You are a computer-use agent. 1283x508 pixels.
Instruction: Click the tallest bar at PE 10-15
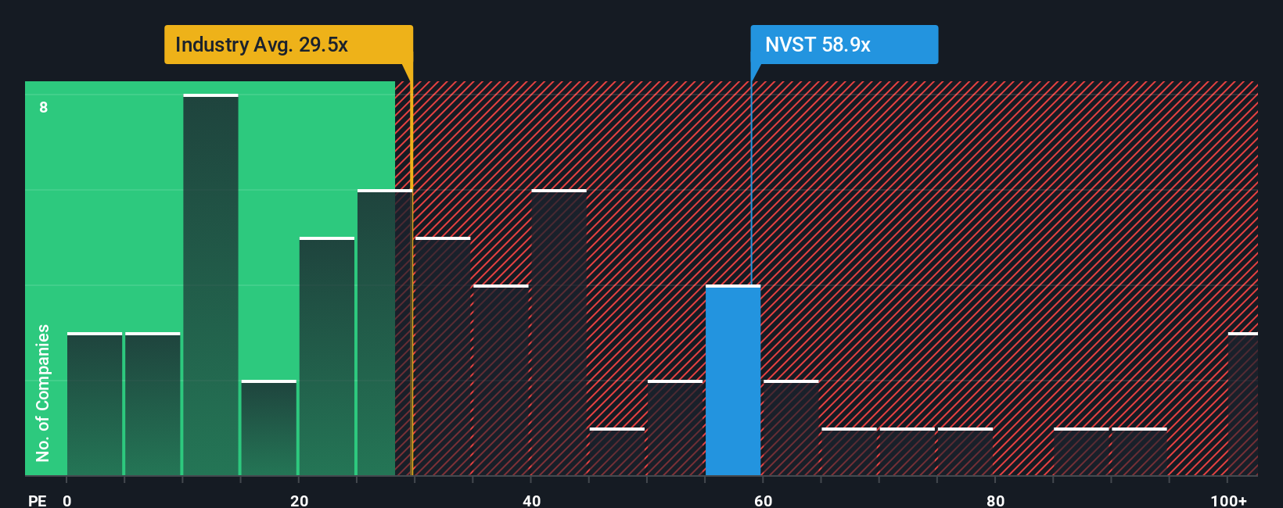point(210,284)
